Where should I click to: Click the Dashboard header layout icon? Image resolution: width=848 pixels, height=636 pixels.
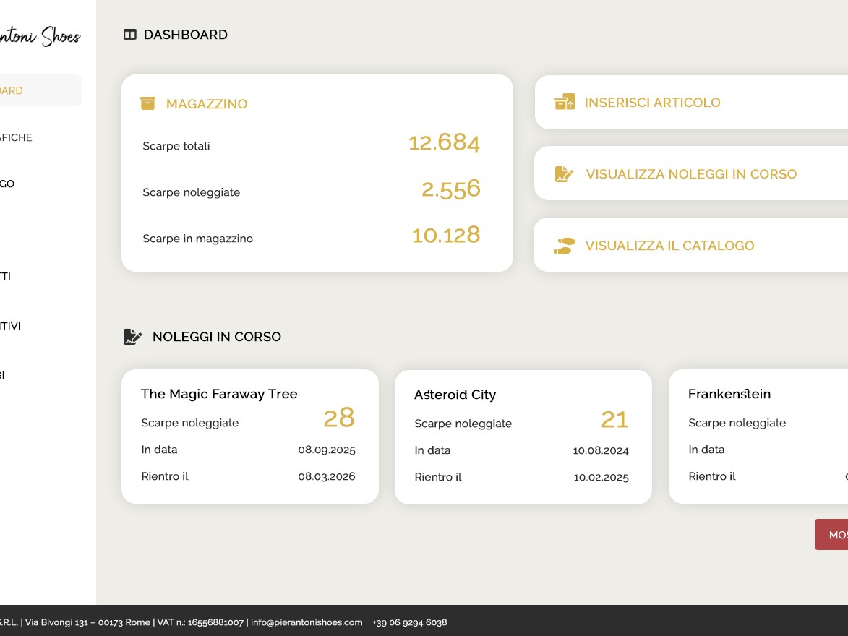130,35
